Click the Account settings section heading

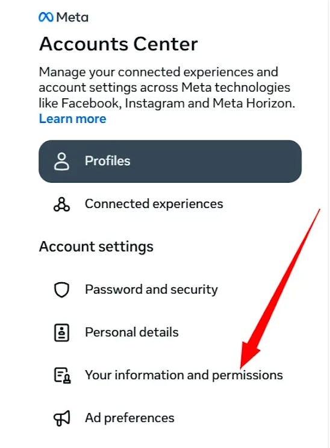96,247
